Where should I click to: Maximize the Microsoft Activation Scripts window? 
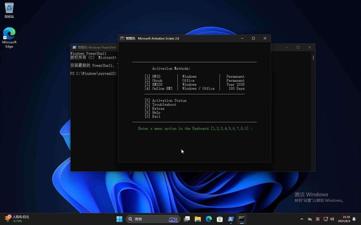[x=253, y=38]
